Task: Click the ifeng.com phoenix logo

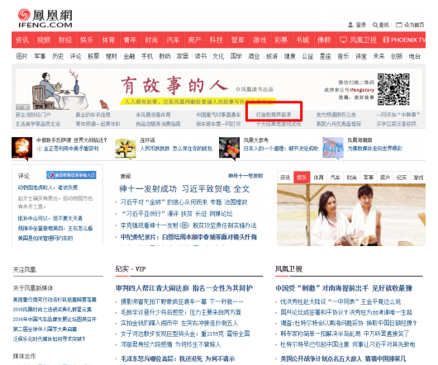Action: click(45, 18)
